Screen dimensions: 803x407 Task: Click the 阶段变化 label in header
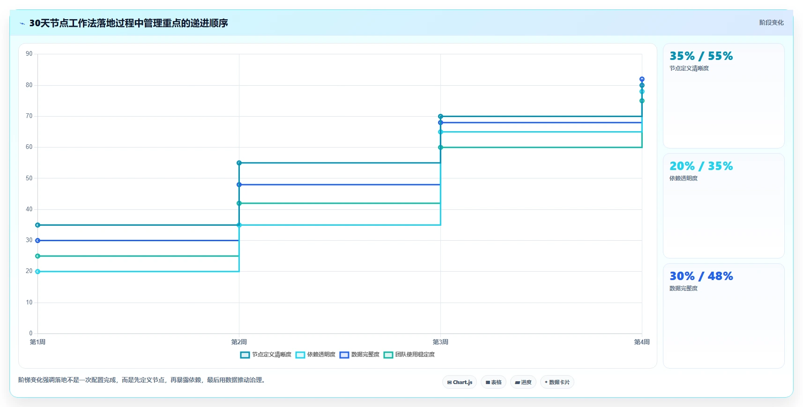771,22
